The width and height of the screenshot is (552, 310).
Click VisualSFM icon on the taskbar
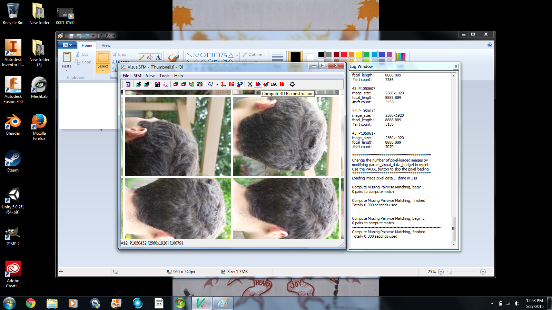click(201, 303)
